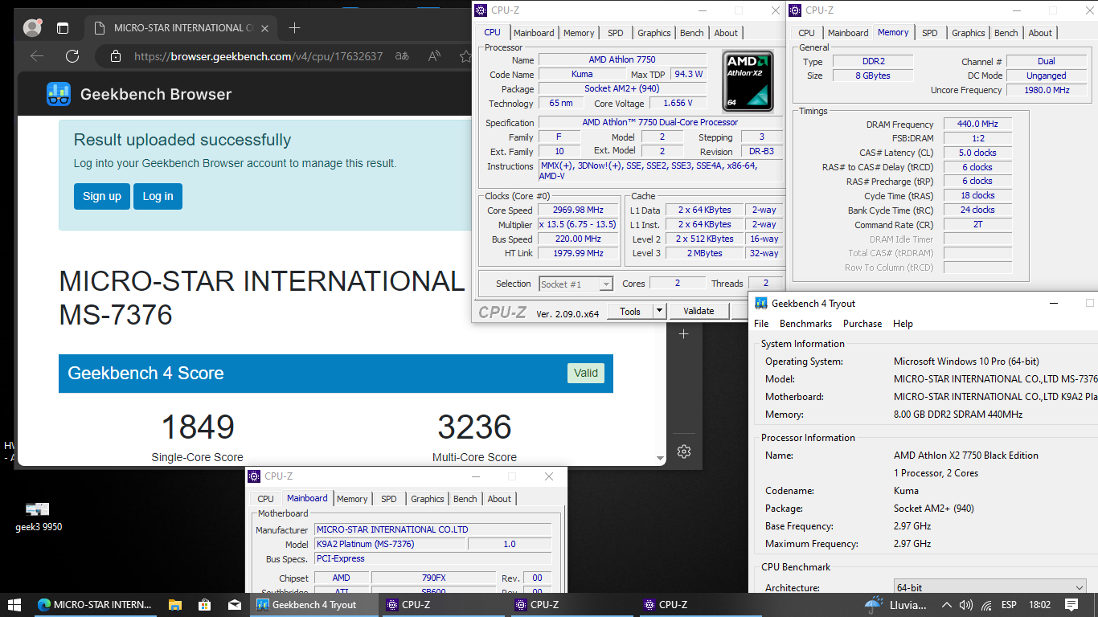This screenshot has height=617, width=1098.
Task: Click the CPU-Z Tools button
Action: 630,311
